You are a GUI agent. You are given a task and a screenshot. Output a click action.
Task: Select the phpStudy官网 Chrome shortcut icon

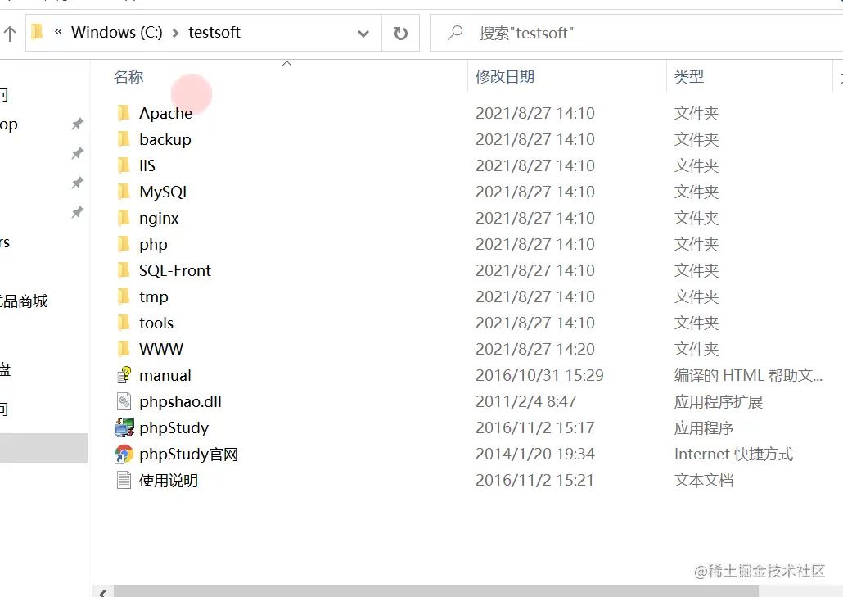tap(124, 454)
